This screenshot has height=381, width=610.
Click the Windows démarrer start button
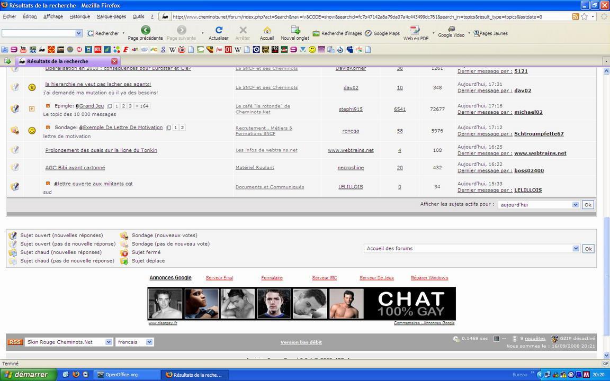tap(26, 375)
